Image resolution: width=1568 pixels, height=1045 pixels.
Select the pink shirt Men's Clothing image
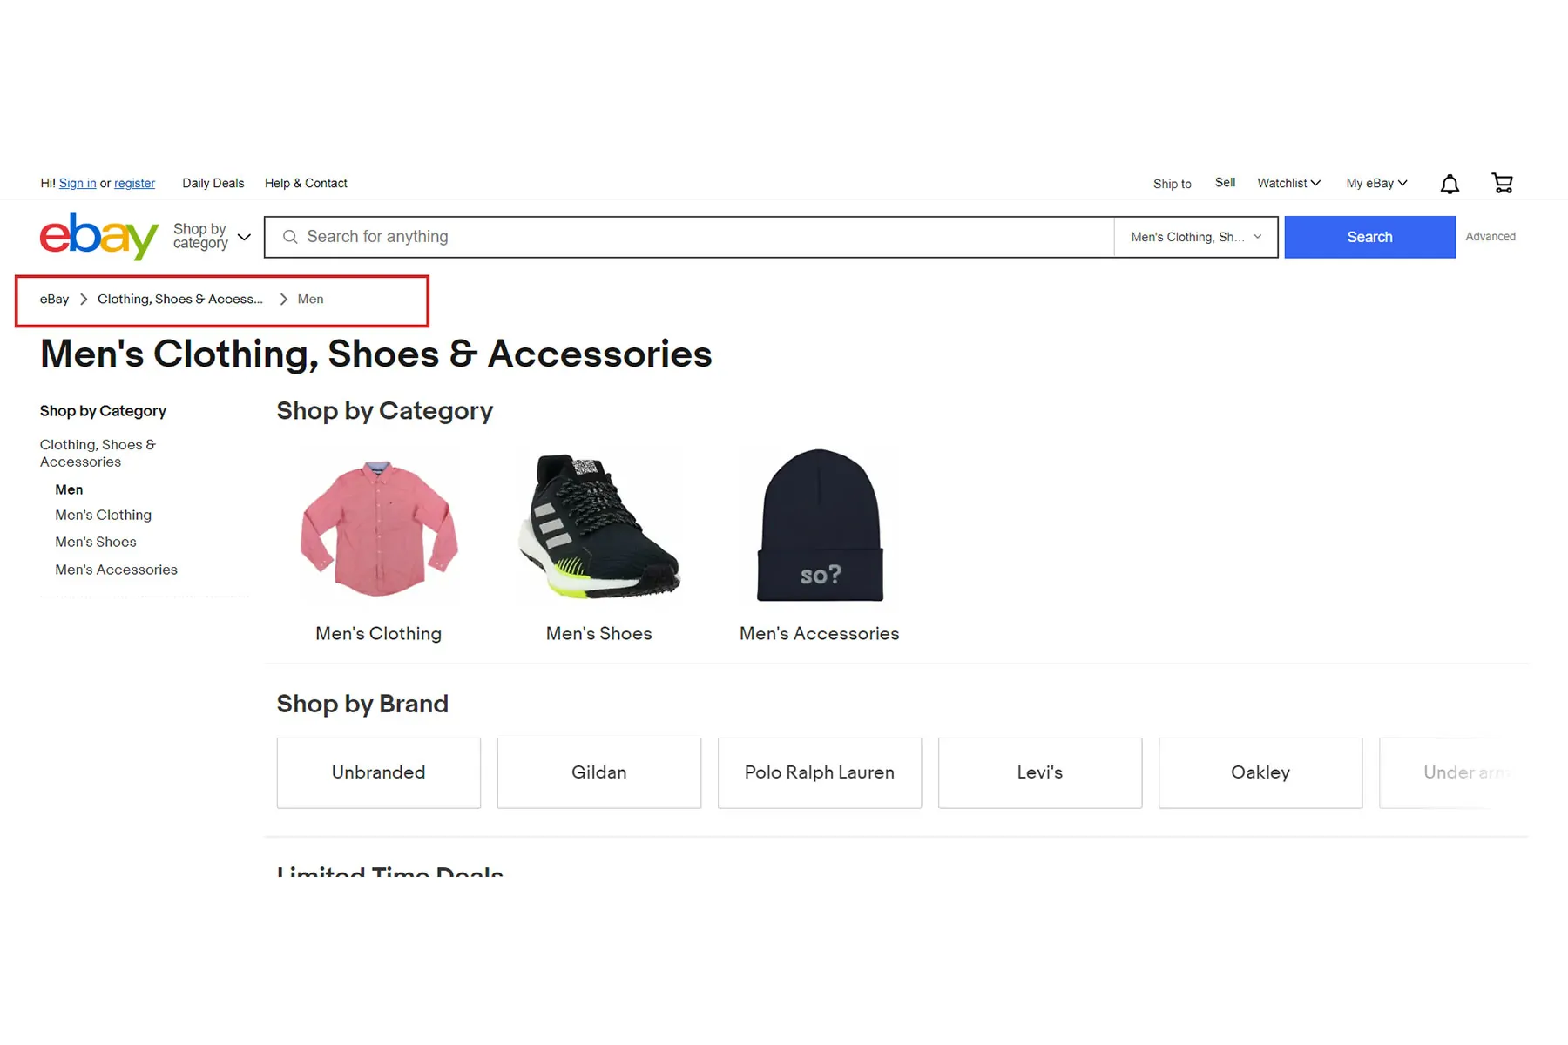click(379, 528)
